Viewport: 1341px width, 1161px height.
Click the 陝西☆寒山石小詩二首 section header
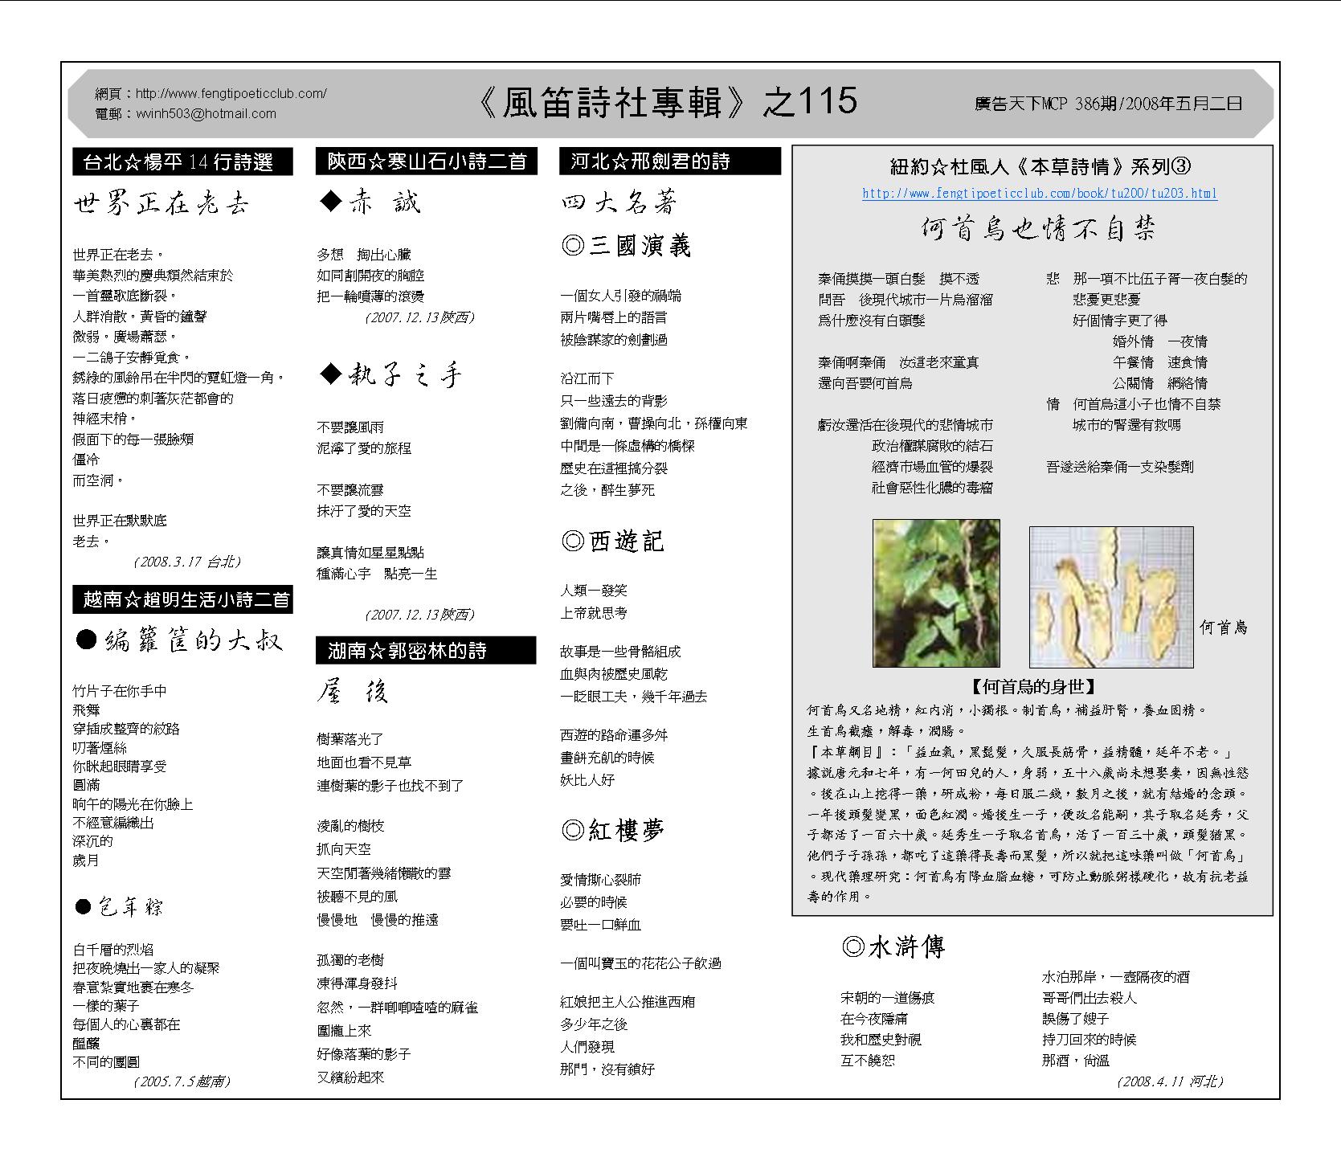426,162
